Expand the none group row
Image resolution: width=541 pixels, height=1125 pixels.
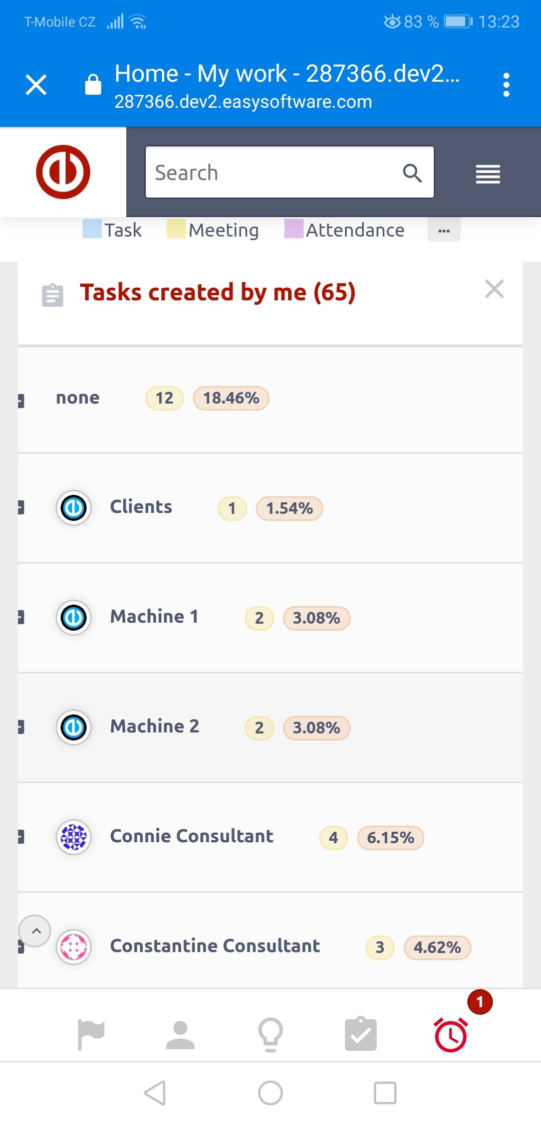click(x=21, y=401)
